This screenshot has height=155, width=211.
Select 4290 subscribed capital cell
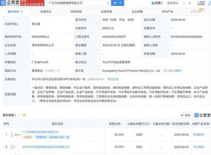tap(139, 135)
